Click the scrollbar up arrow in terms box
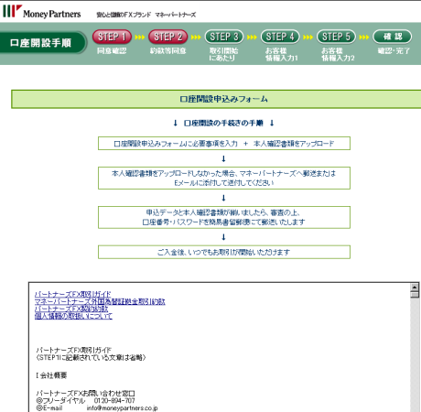The height and width of the screenshot is (412, 421). point(415,287)
